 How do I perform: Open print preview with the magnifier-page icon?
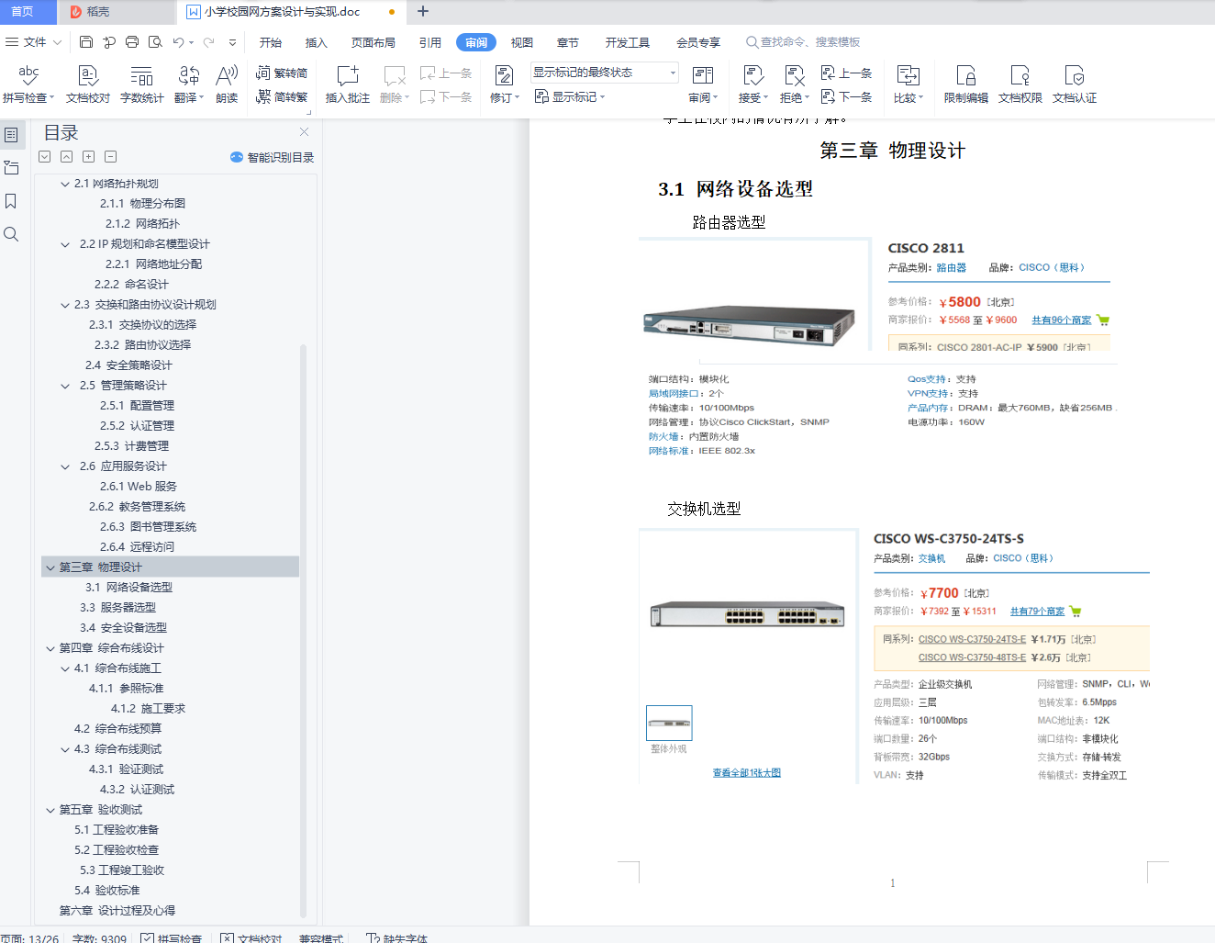(x=155, y=42)
